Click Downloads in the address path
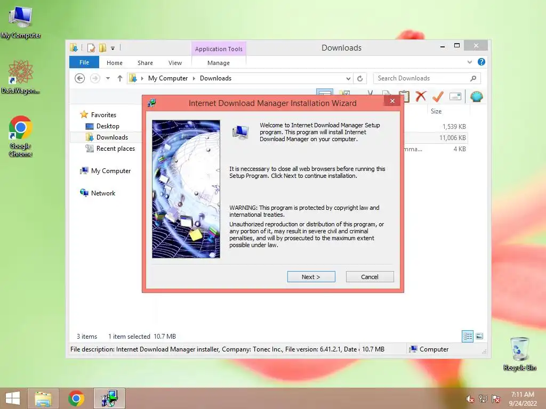The width and height of the screenshot is (546, 409). [215, 78]
